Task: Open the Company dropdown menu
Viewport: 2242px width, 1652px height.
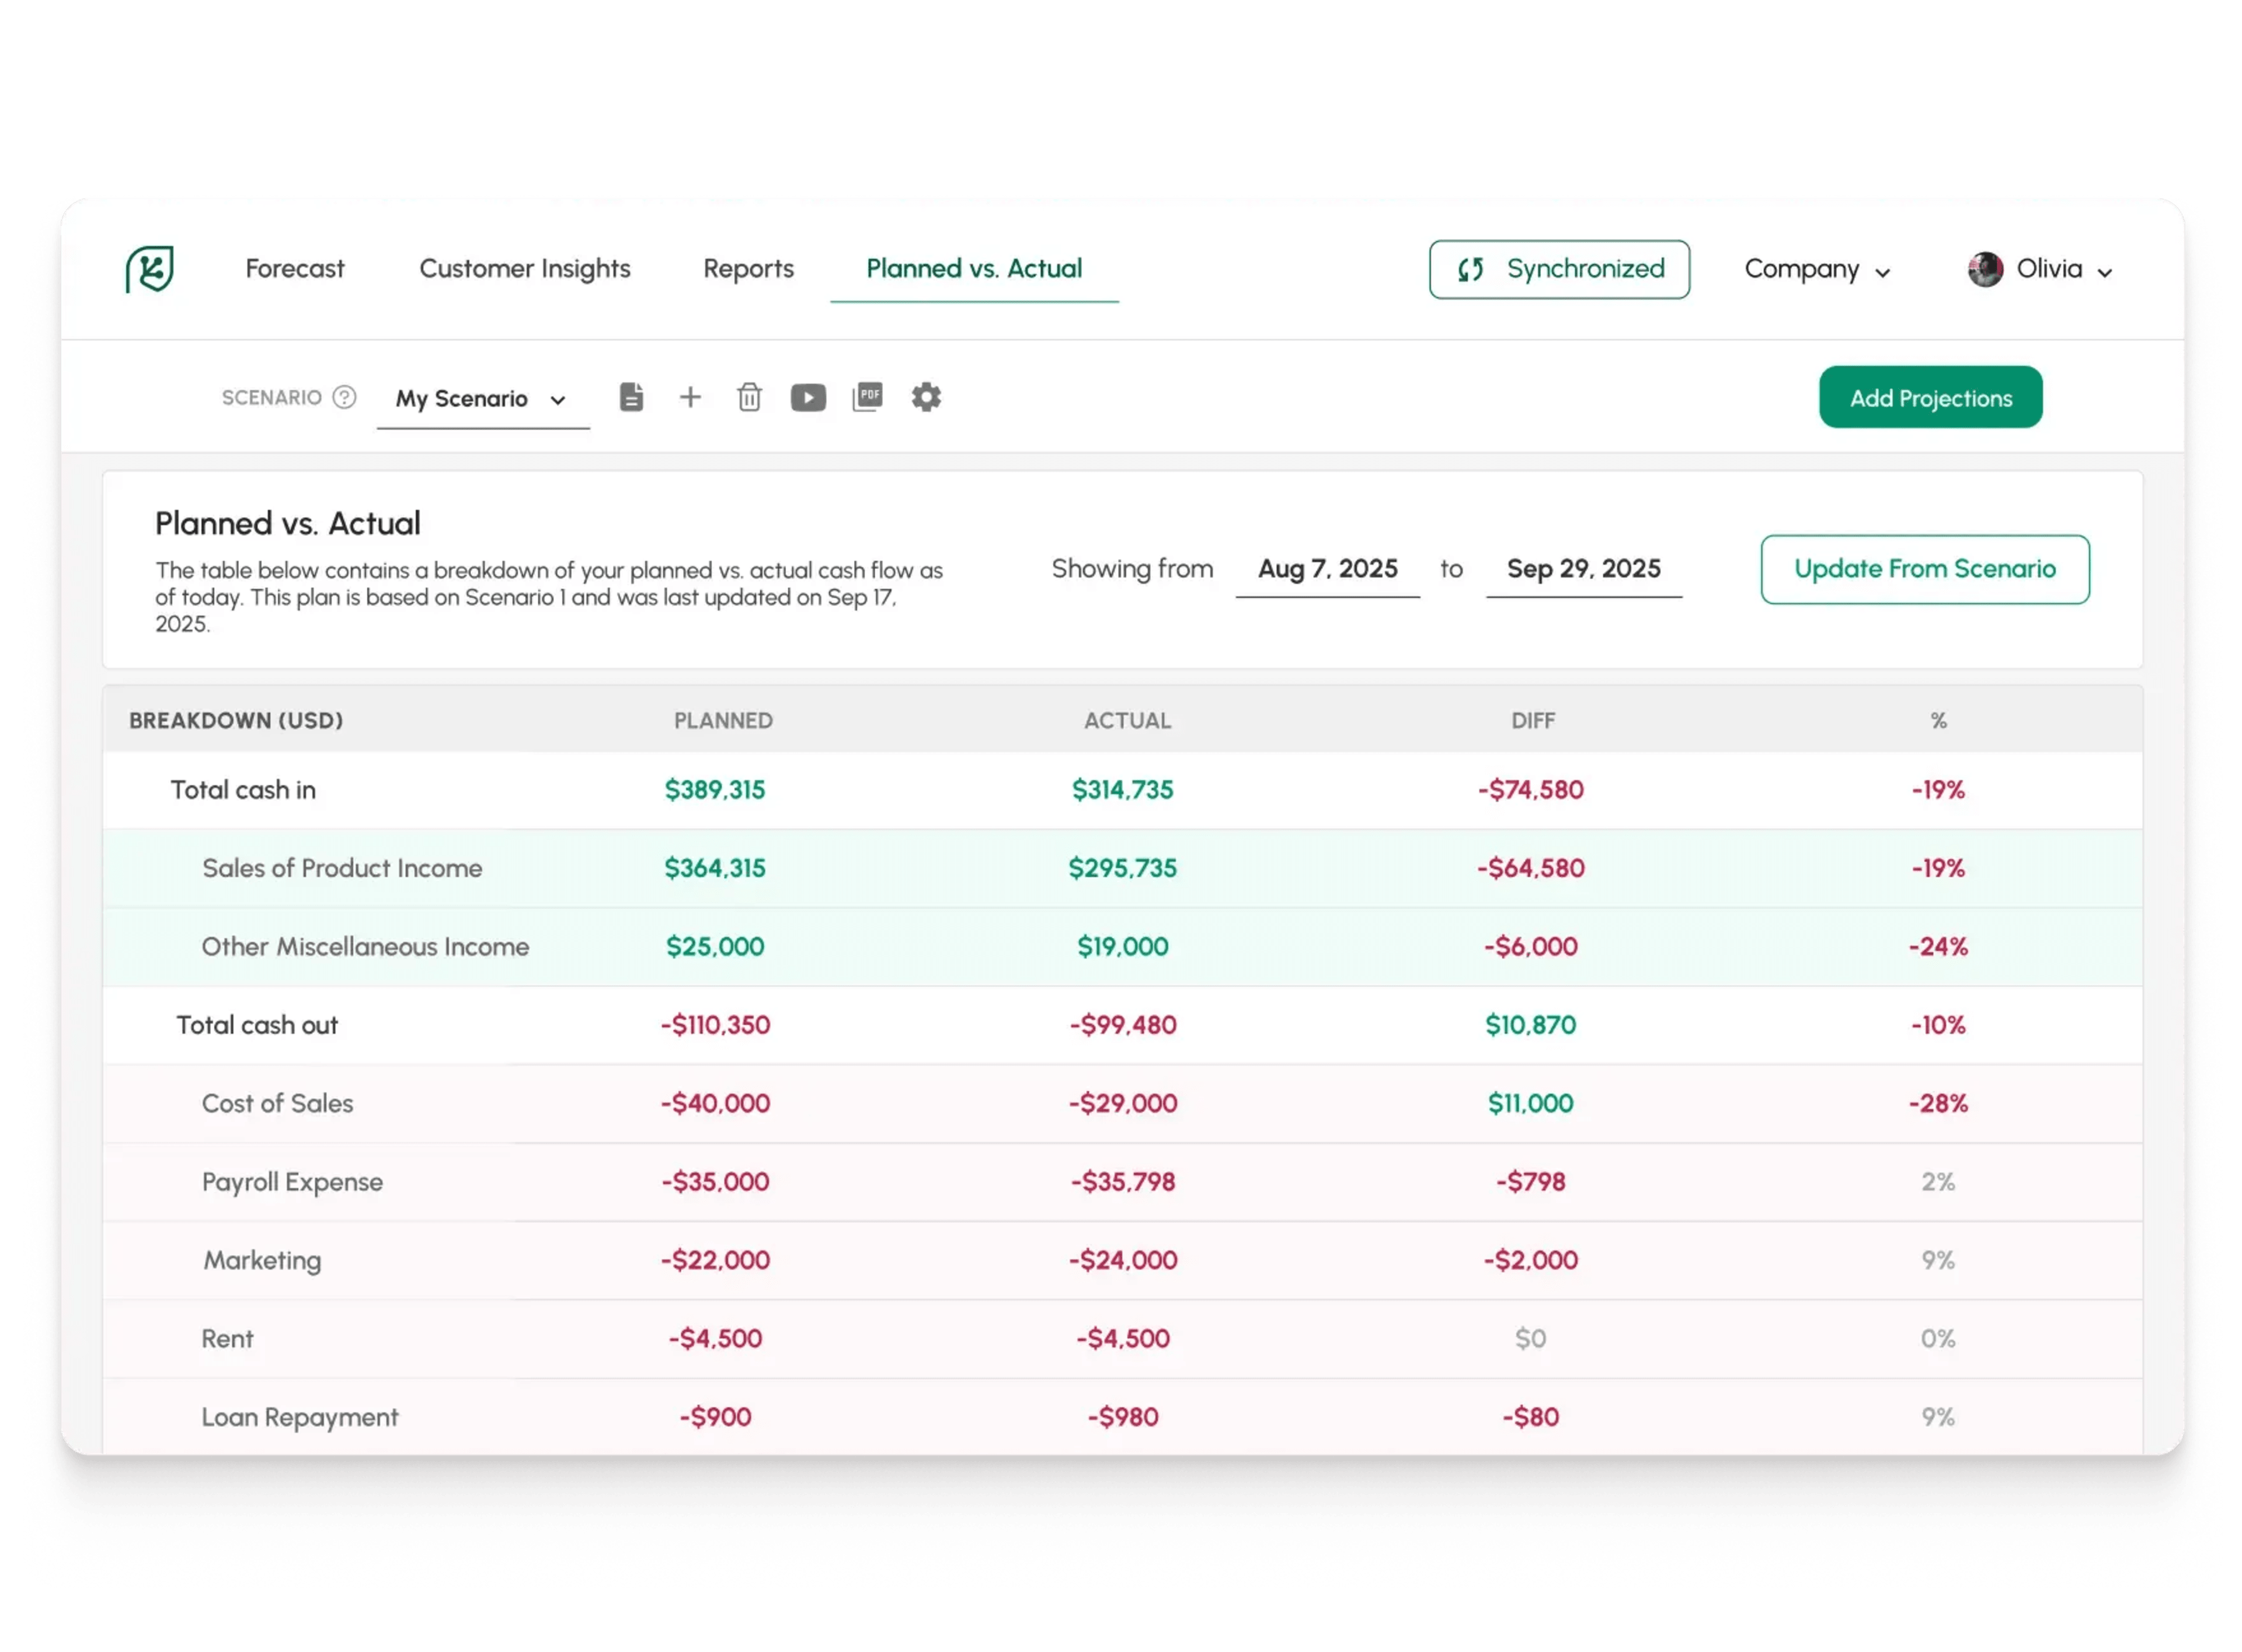Action: click(x=1817, y=269)
